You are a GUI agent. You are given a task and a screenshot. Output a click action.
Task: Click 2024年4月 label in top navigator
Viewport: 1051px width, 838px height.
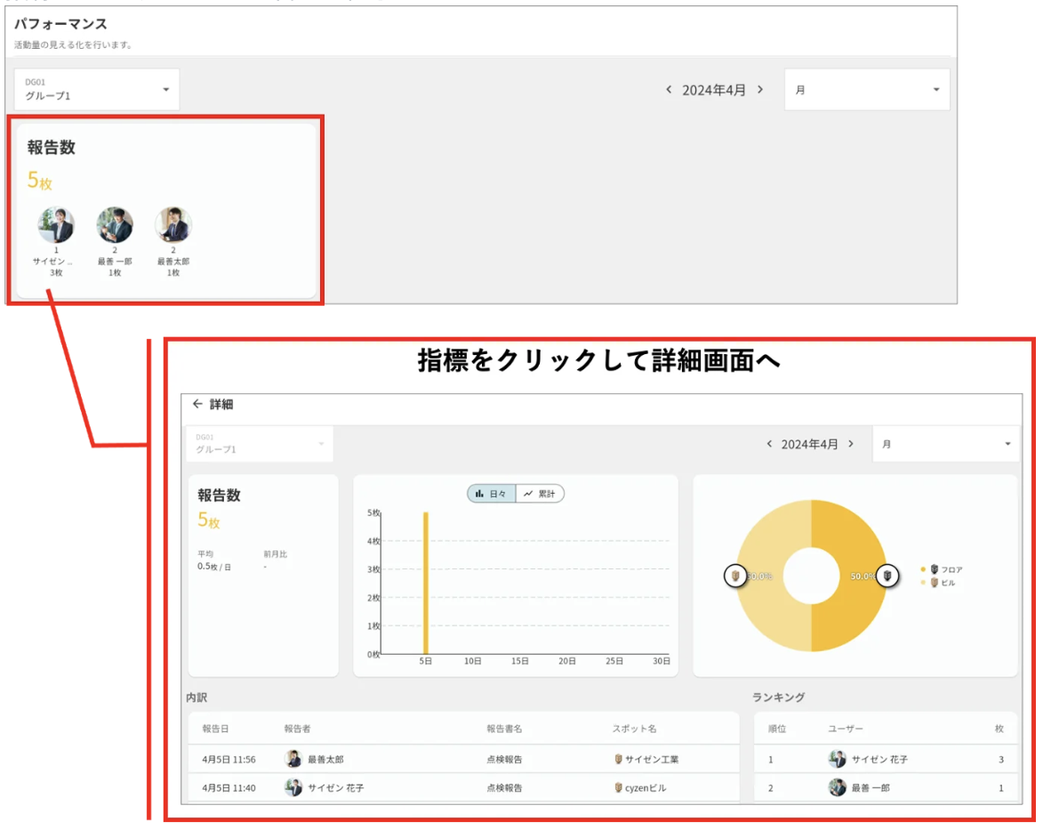pos(714,90)
